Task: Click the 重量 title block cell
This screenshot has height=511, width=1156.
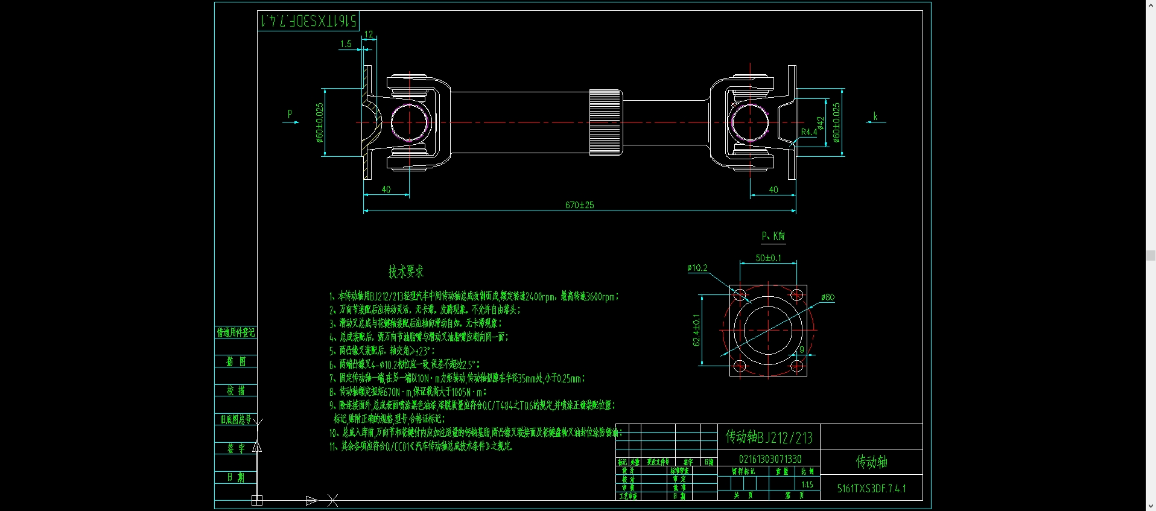Action: click(x=782, y=471)
